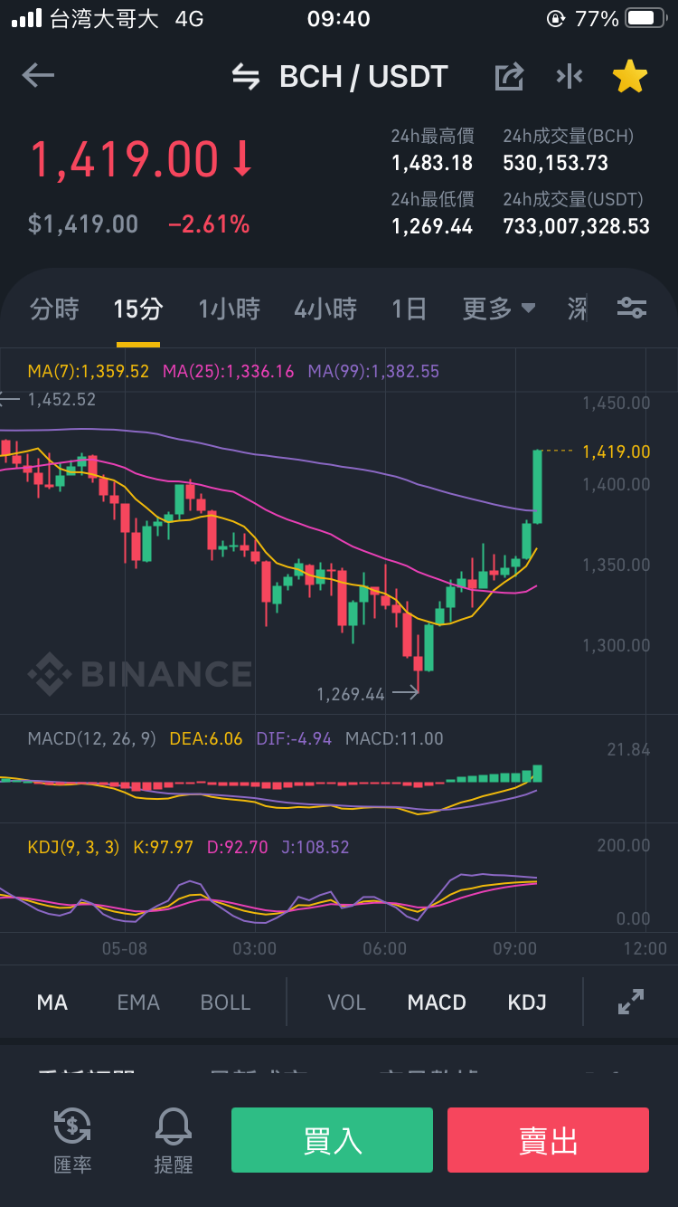Tap the collapse chart icon beside share
678x1207 pixels.
coord(570,77)
